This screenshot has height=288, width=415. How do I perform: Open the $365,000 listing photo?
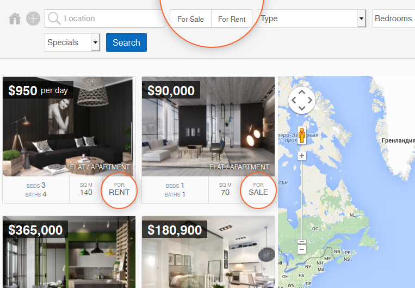[69, 252]
